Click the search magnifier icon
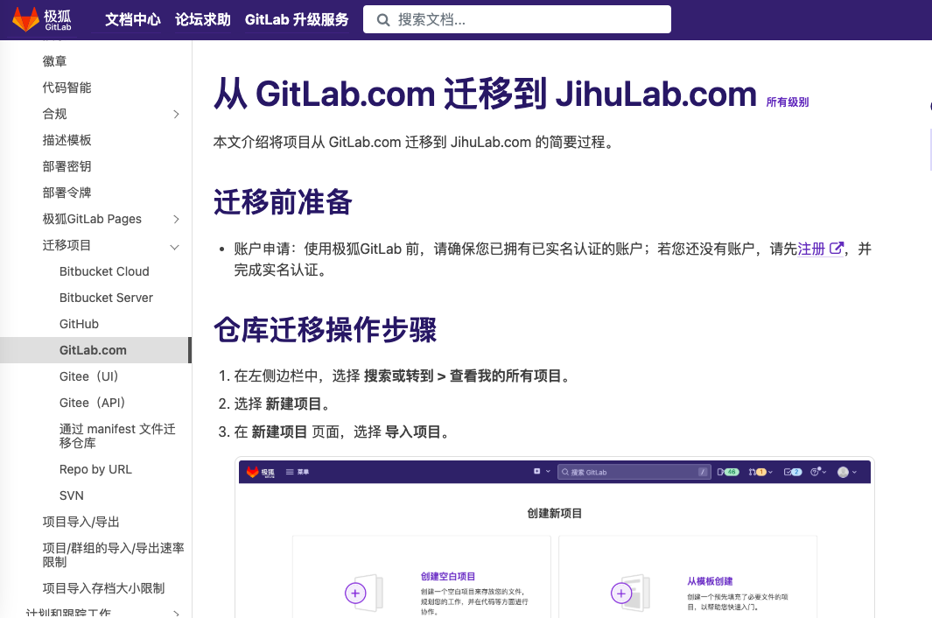This screenshot has height=618, width=932. pos(383,20)
